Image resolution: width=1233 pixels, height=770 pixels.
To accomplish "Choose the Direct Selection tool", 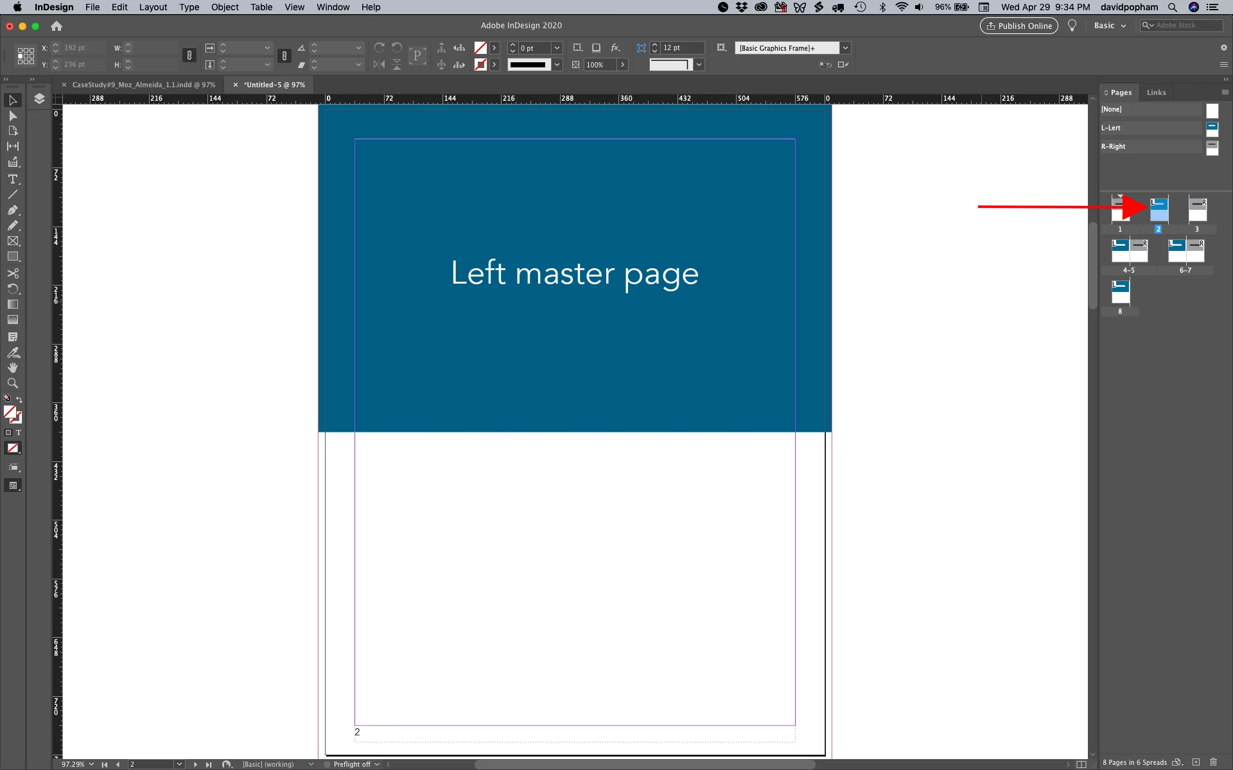I will [x=12, y=116].
